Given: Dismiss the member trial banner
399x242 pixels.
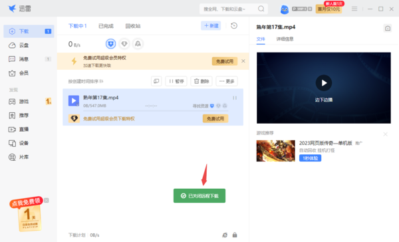Looking at the screenshot, I should (243, 61).
